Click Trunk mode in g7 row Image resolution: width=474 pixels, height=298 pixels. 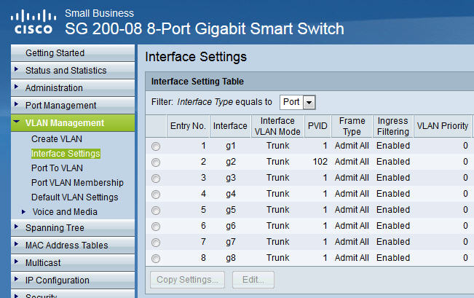coord(278,242)
